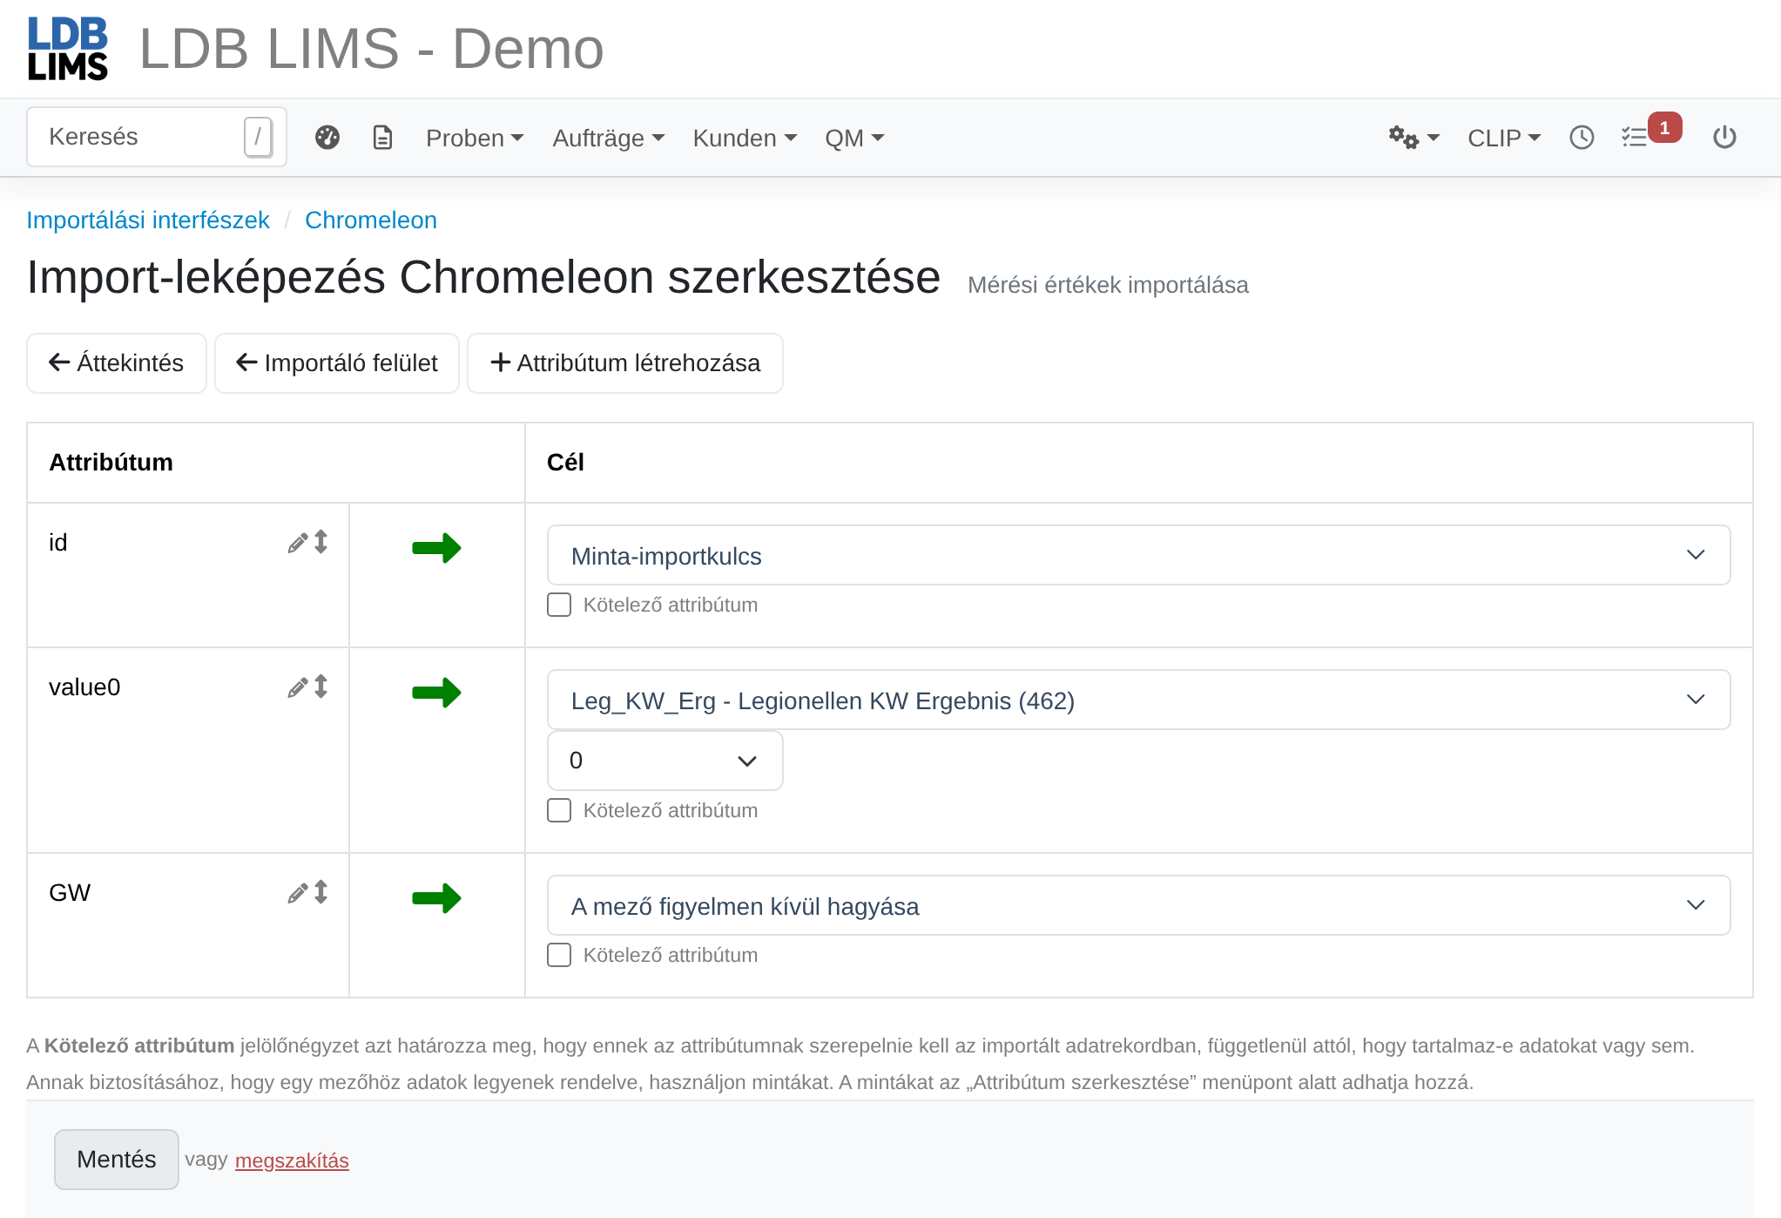This screenshot has height=1218, width=1781.
Task: Open the Kunden menu
Action: 745,138
